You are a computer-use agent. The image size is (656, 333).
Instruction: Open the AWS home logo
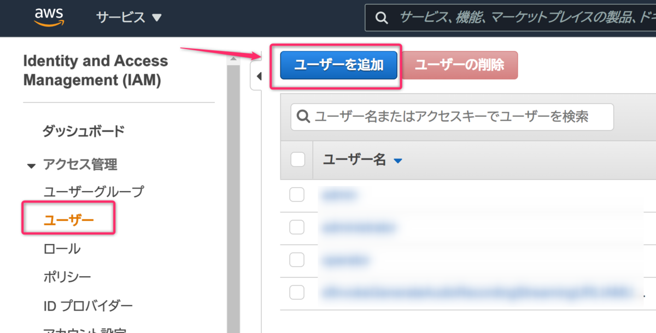(x=50, y=17)
